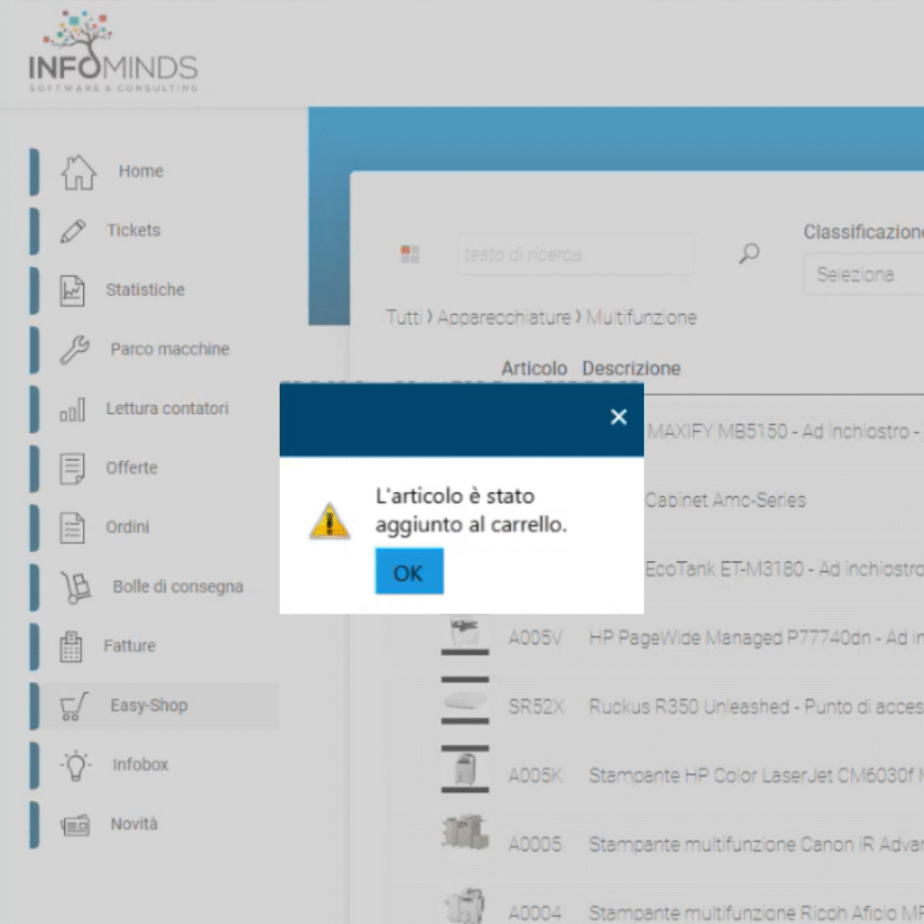Click MAXIFY MB5150 description text

[x=784, y=431]
